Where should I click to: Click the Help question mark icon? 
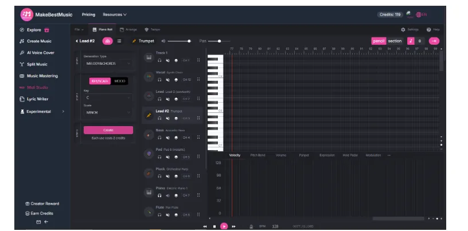click(429, 29)
